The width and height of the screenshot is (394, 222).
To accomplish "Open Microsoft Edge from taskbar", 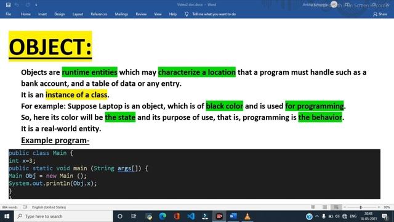I will [163, 216].
